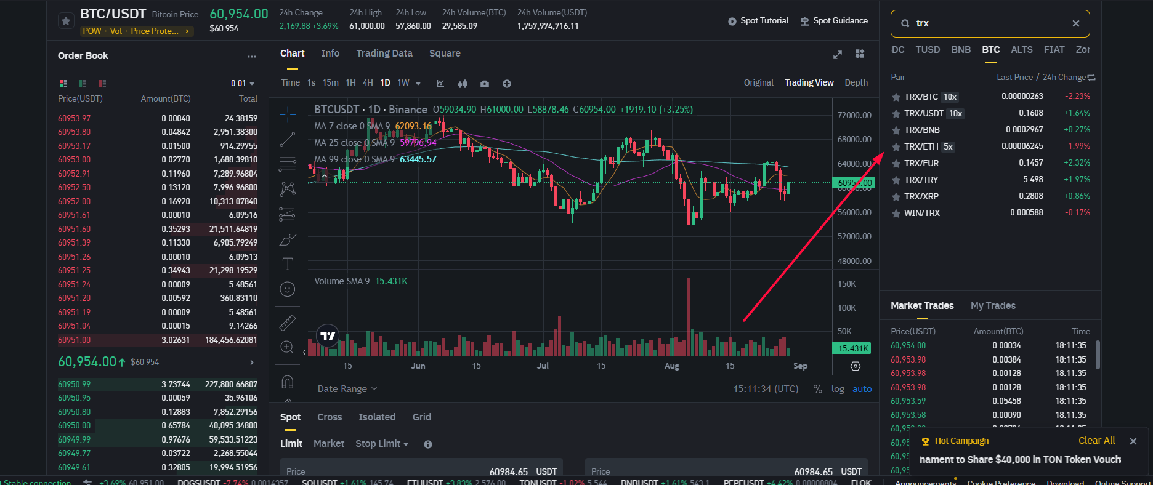The height and width of the screenshot is (485, 1153).
Task: Dismiss the Hot Campaign notification
Action: click(1133, 441)
